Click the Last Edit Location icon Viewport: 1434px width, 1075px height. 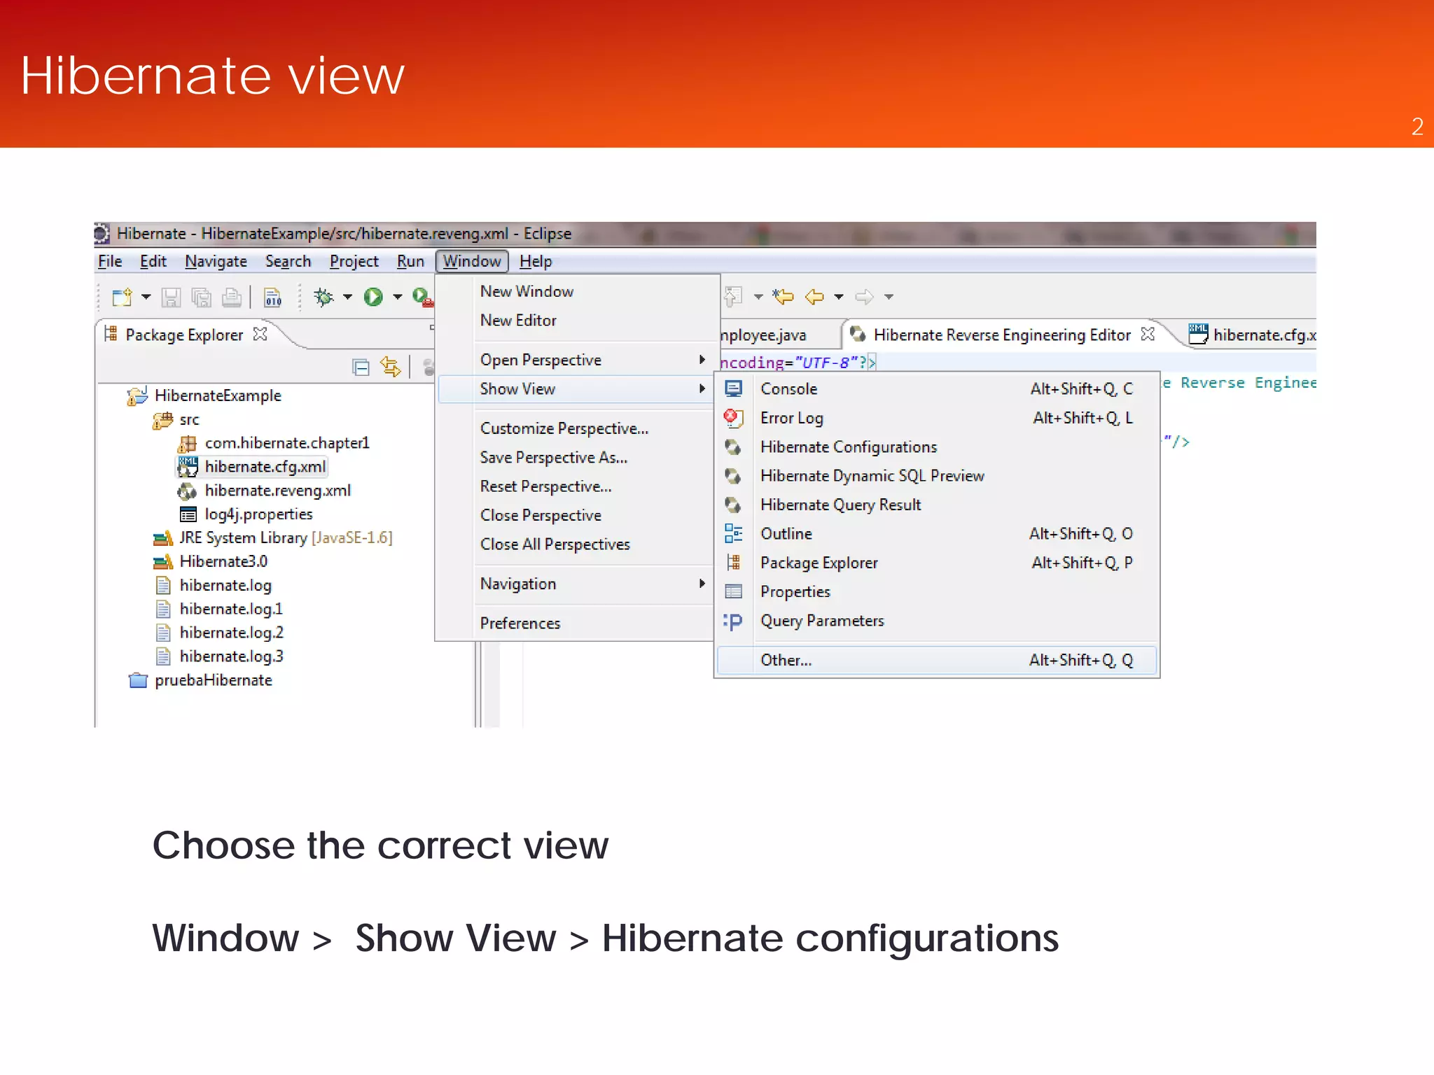(783, 297)
